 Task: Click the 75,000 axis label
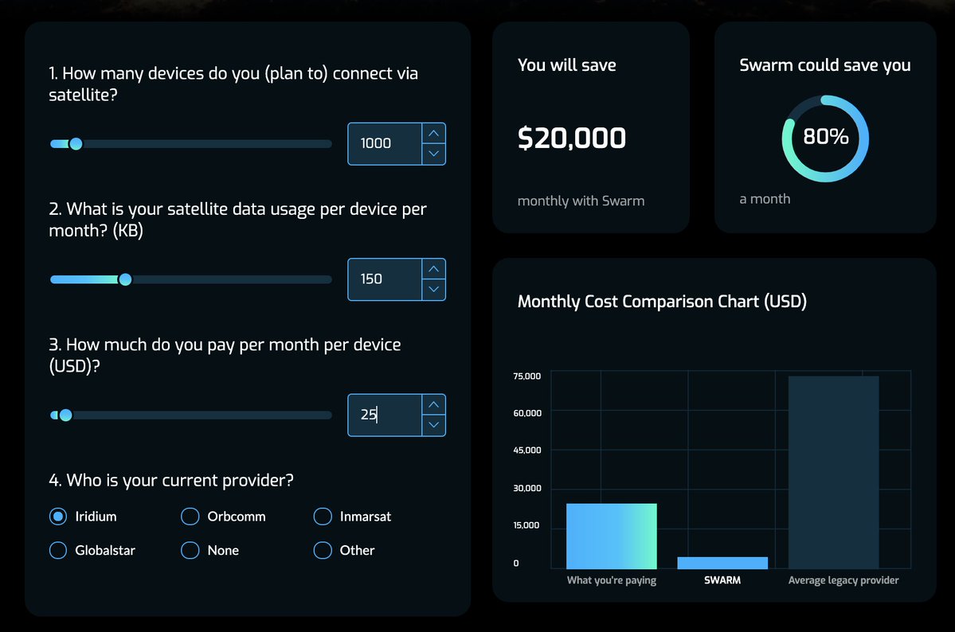(526, 376)
